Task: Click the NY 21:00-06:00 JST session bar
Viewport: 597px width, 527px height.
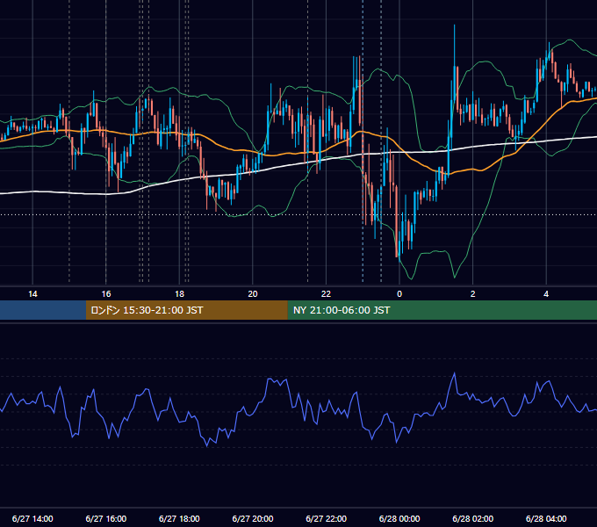Action: coord(442,310)
